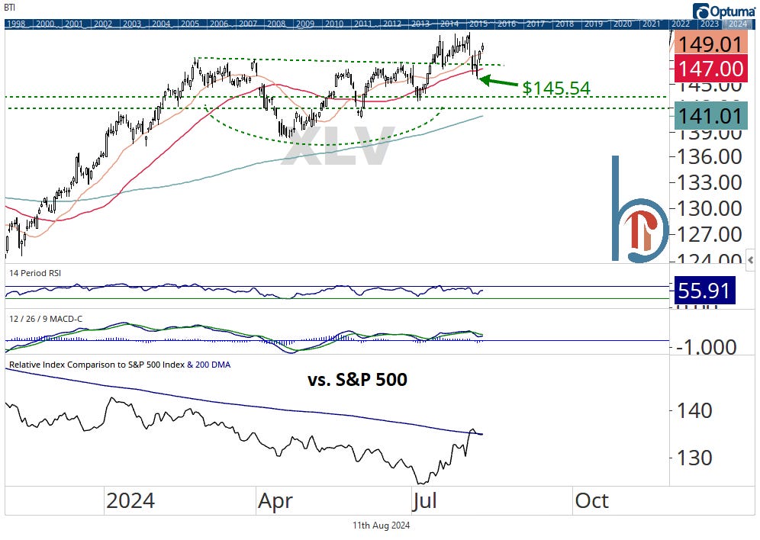Choose 2018 on the year timeline
This screenshot has width=760, height=540.
tap(565, 24)
